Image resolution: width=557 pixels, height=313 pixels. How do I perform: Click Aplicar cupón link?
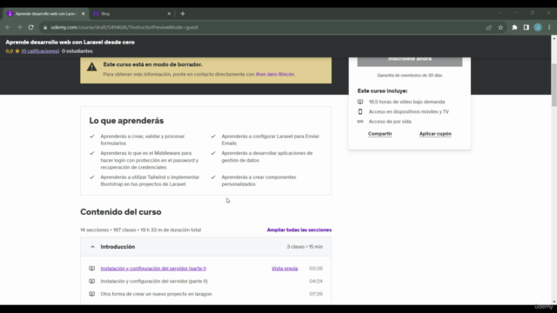click(x=435, y=134)
